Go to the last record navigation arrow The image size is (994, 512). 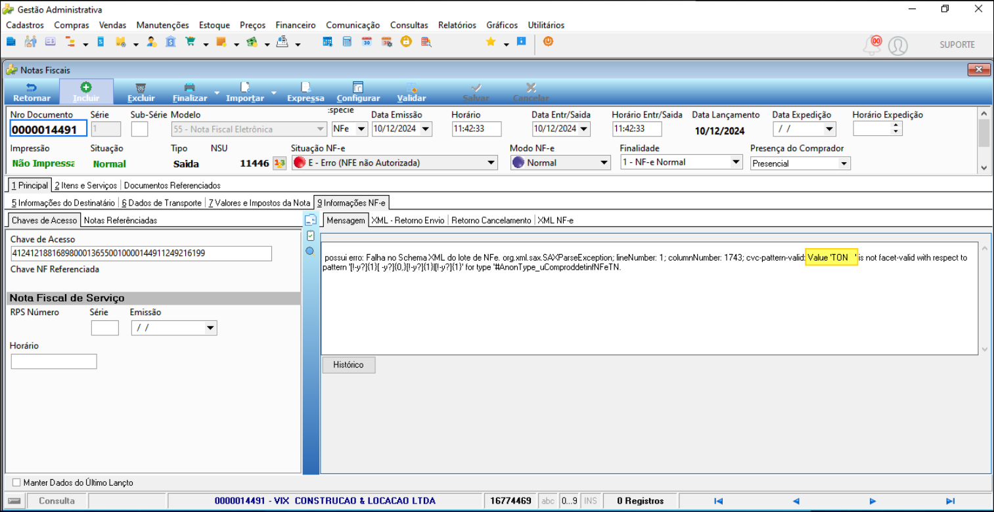(x=950, y=501)
